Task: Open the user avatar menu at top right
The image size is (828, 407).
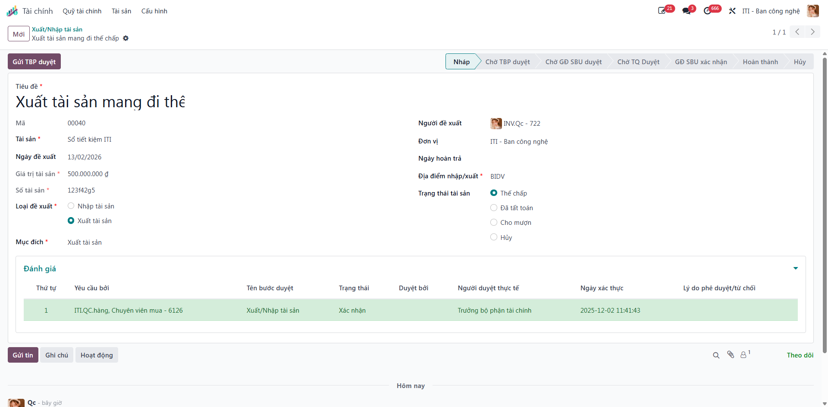Action: [x=813, y=11]
